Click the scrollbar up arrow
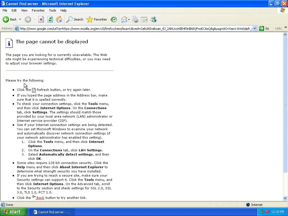The image size is (288, 216). click(285, 34)
